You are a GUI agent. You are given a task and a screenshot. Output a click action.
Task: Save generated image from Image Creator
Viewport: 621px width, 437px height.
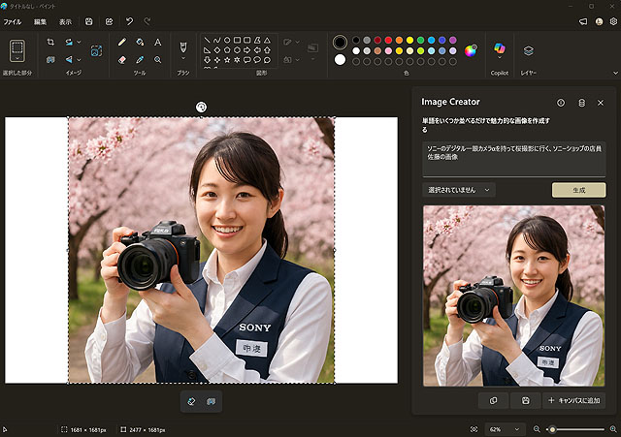(x=525, y=400)
